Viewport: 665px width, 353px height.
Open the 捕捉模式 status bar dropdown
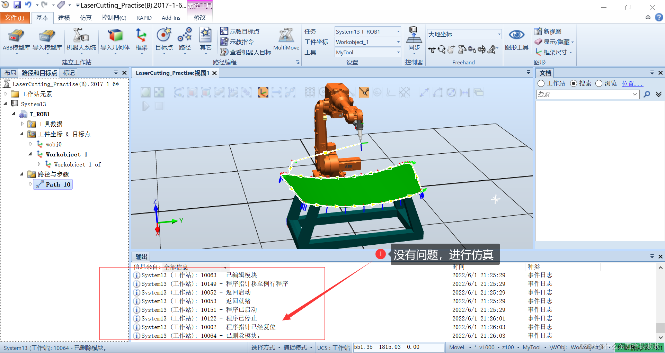298,347
